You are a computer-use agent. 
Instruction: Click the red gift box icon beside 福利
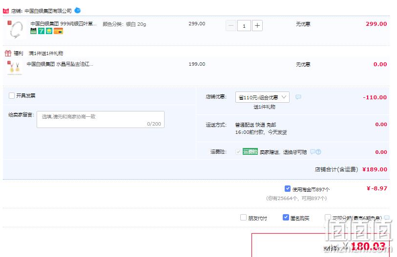(x=8, y=53)
